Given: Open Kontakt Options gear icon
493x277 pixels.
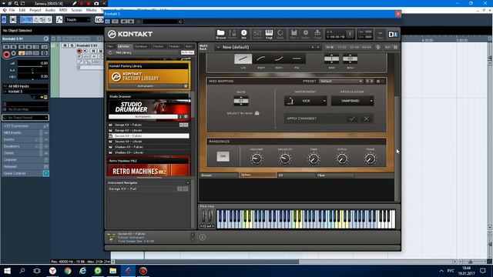Looking at the screenshot, I should pyautogui.click(x=305, y=34).
